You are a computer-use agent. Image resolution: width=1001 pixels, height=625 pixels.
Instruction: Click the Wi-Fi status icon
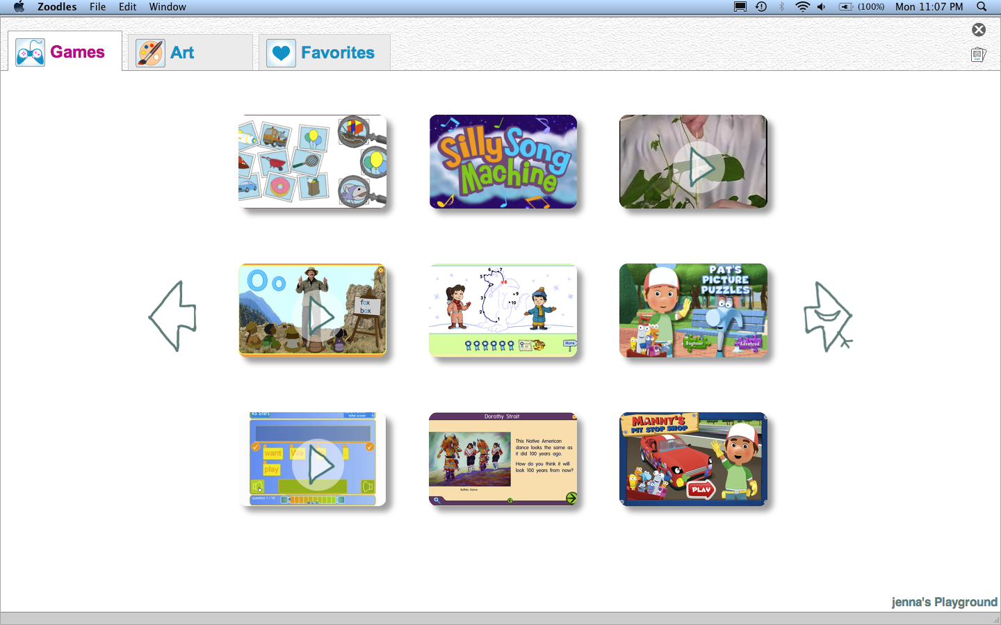[x=802, y=7]
